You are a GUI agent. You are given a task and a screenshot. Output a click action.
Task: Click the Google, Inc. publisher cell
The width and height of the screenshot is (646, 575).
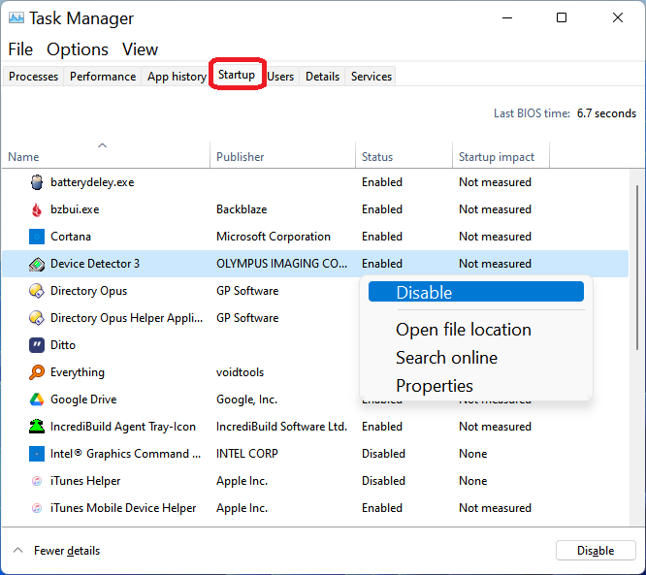click(x=246, y=399)
